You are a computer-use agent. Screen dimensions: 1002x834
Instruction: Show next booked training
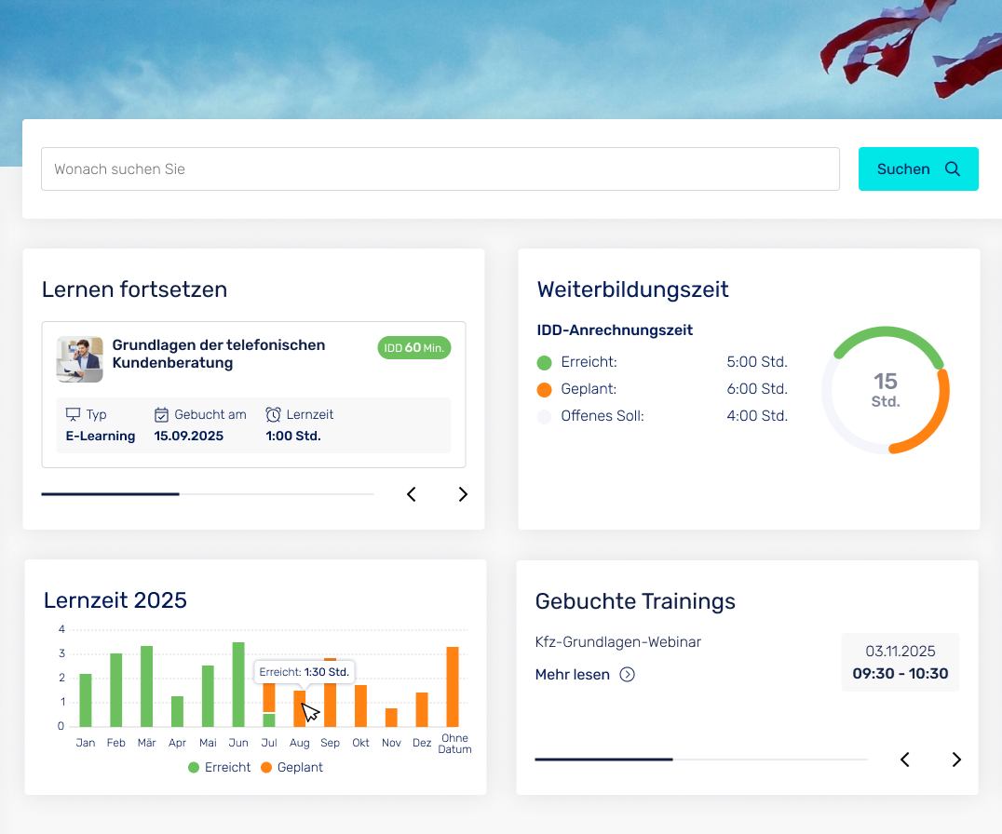click(x=956, y=760)
